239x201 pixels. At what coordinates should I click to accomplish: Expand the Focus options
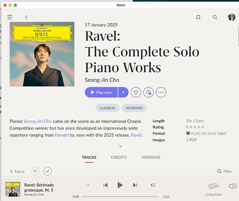pos(17,171)
